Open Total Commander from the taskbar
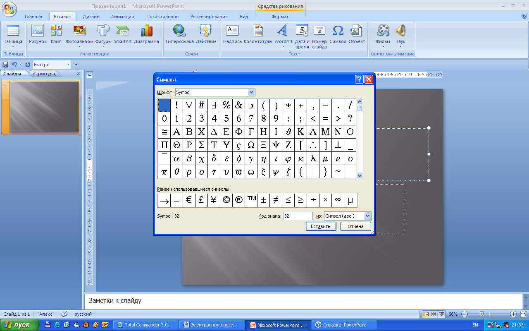The width and height of the screenshot is (529, 331). (x=146, y=325)
